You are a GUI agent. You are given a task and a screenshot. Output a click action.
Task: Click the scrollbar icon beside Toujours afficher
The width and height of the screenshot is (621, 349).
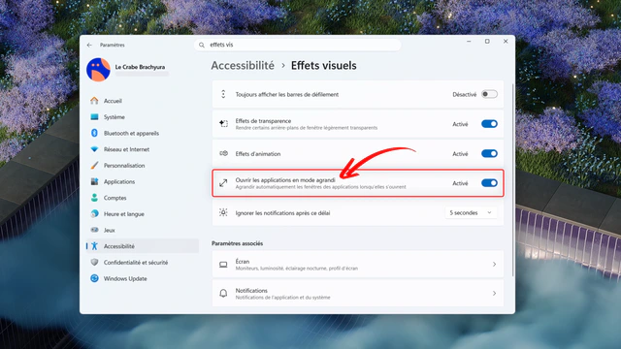[x=223, y=94]
